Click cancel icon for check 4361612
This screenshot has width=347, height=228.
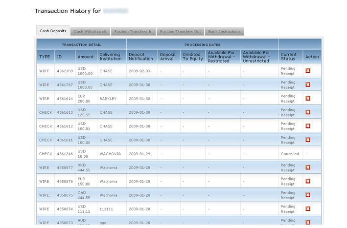click(308, 126)
